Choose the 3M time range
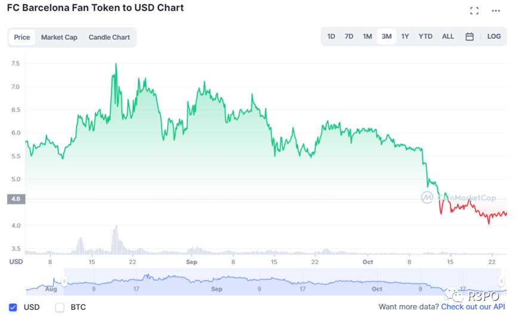The height and width of the screenshot is (317, 516). pyautogui.click(x=387, y=36)
